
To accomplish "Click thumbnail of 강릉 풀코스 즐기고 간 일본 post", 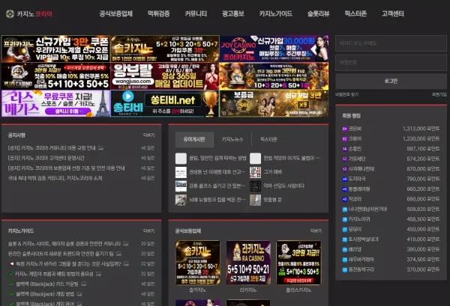I will [181, 186].
